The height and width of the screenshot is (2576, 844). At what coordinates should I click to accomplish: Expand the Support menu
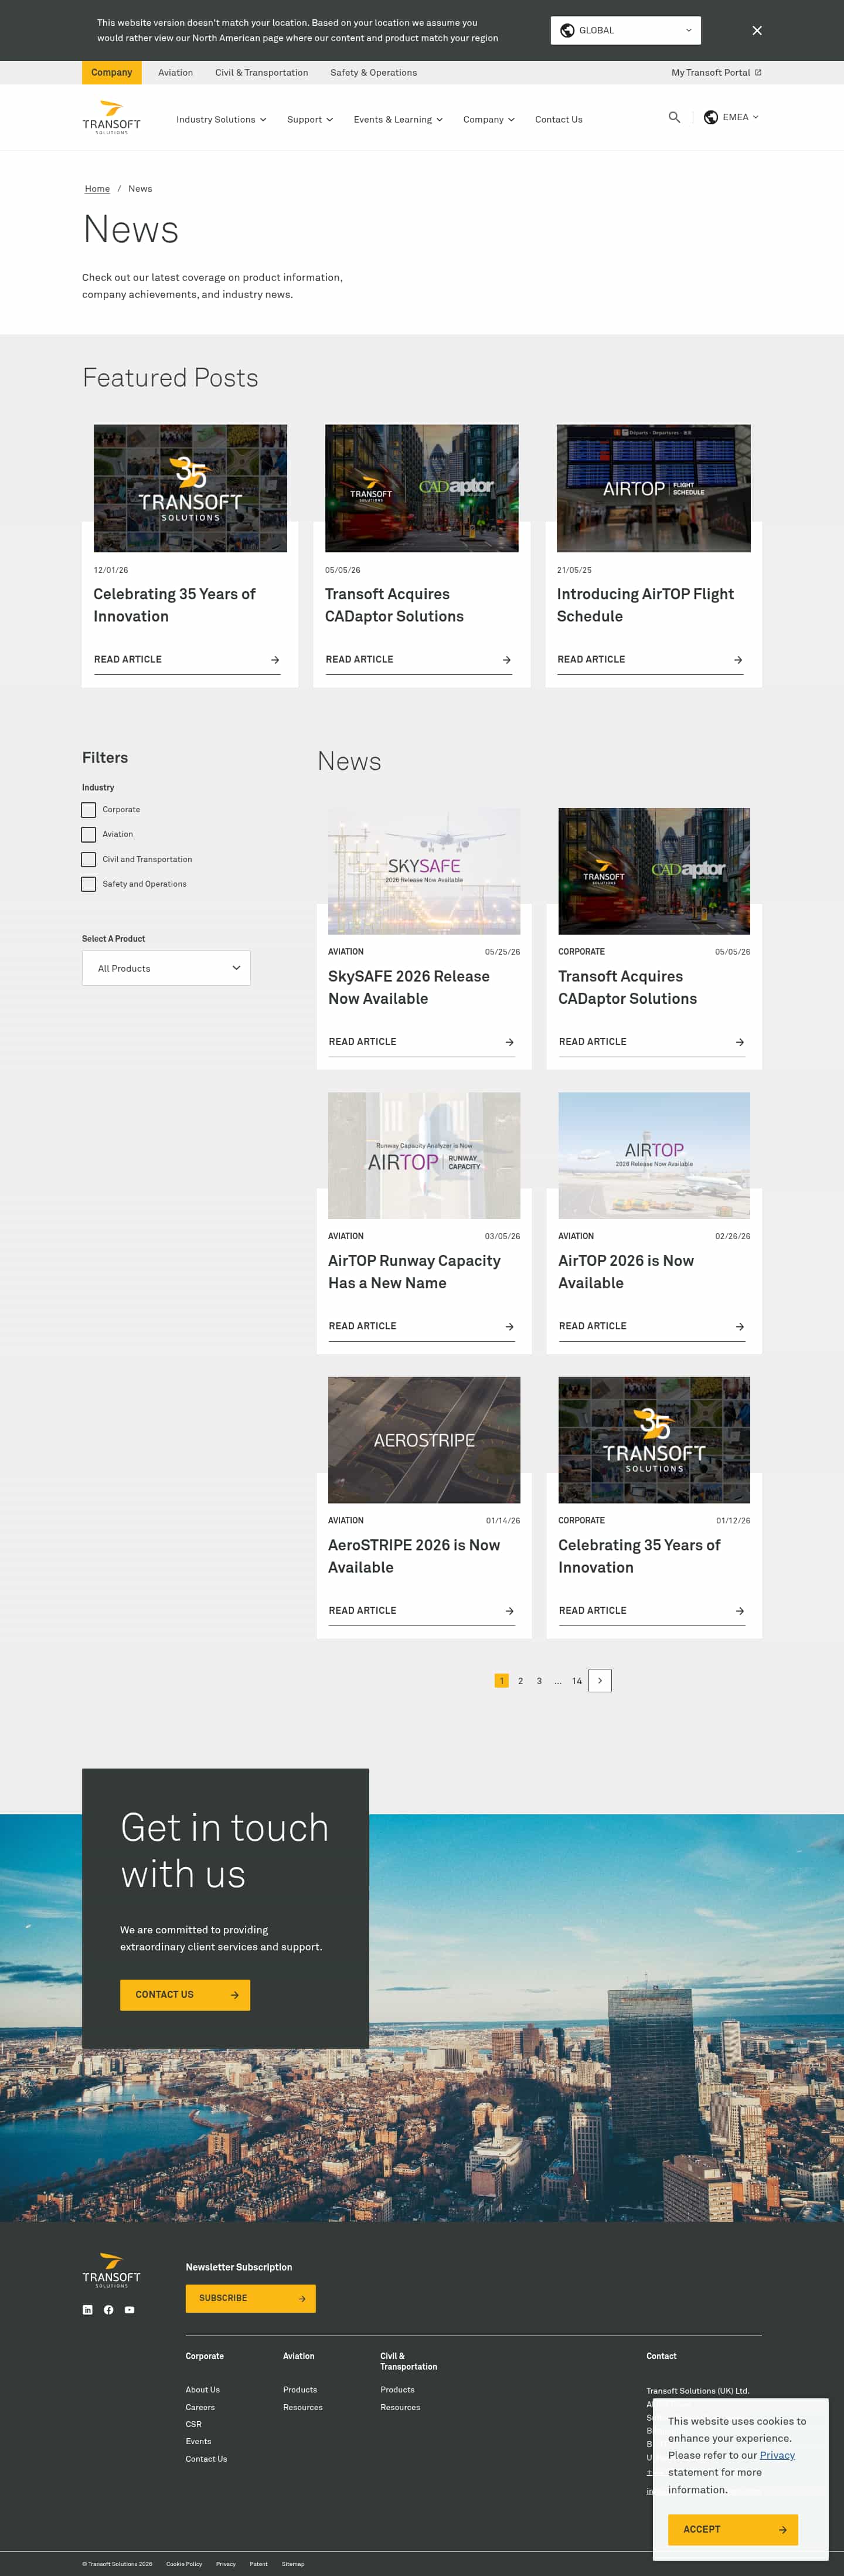coord(310,119)
